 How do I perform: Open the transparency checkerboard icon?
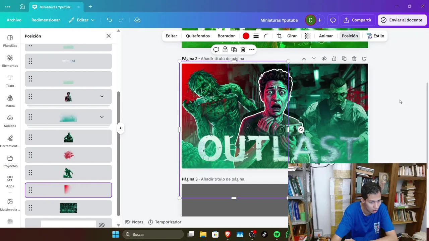pyautogui.click(x=308, y=36)
